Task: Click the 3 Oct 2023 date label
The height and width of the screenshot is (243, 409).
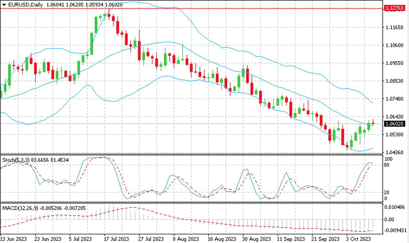Action: tap(359, 239)
